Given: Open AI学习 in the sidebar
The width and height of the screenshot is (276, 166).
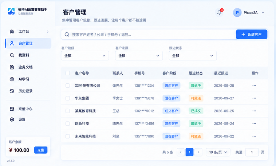Looking at the screenshot, I should pyautogui.click(x=28, y=79).
